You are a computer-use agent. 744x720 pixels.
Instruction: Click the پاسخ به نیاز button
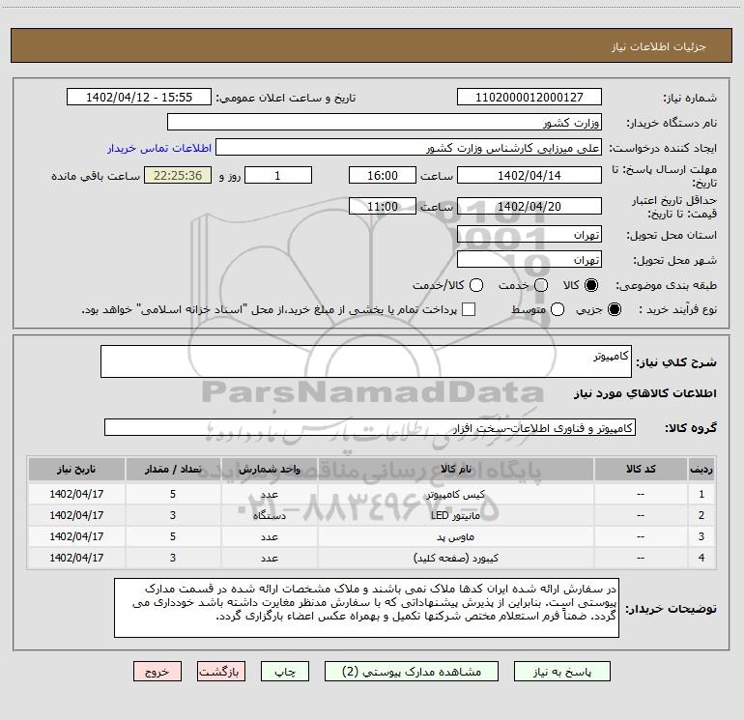(x=562, y=672)
